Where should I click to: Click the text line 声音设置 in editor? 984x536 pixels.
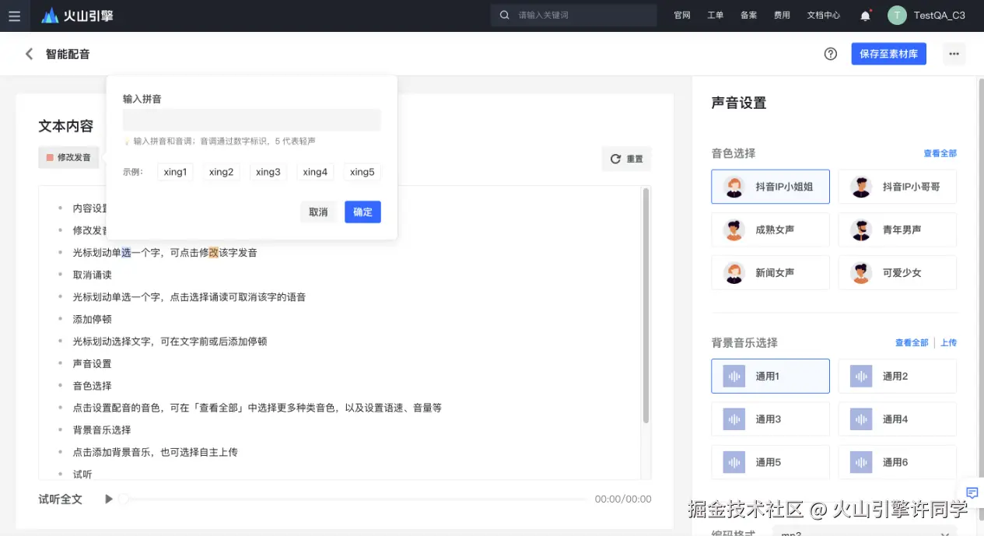(93, 363)
